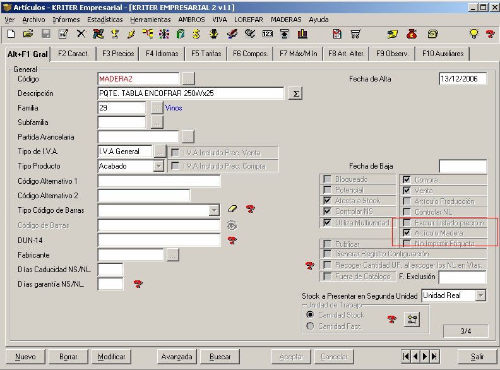
Task: Click the Buscar button
Action: (220, 357)
